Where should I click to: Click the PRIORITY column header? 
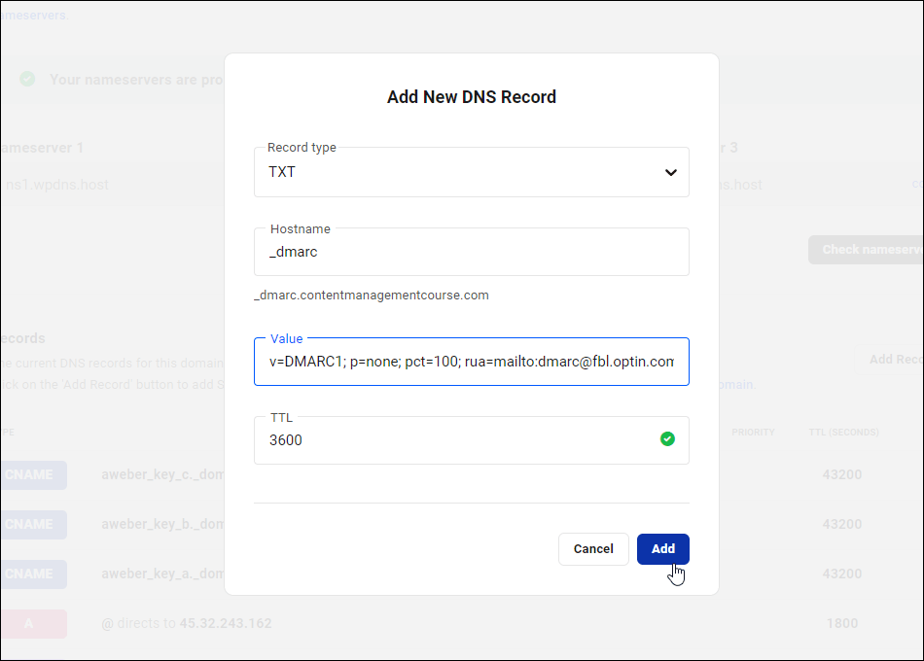click(753, 433)
